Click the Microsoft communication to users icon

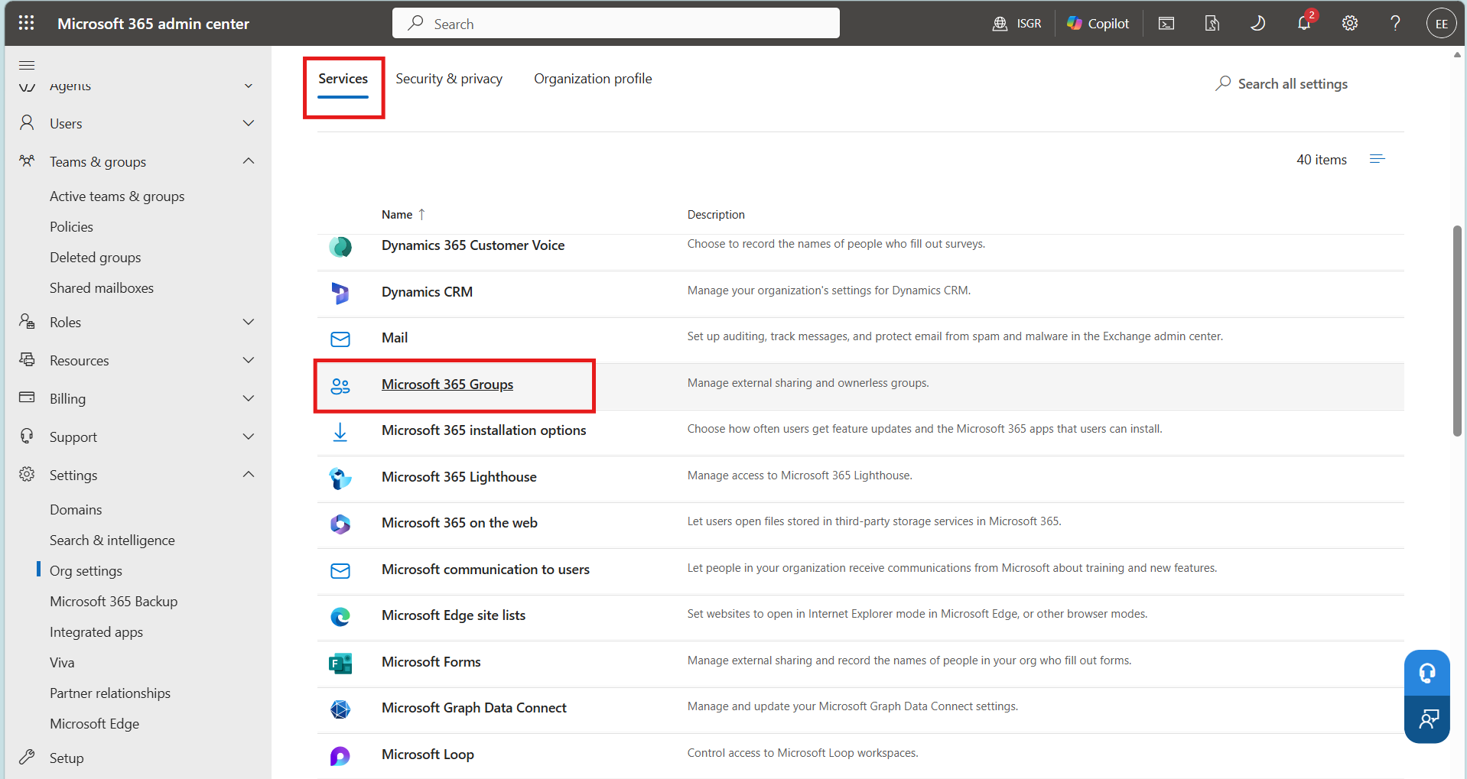point(340,570)
